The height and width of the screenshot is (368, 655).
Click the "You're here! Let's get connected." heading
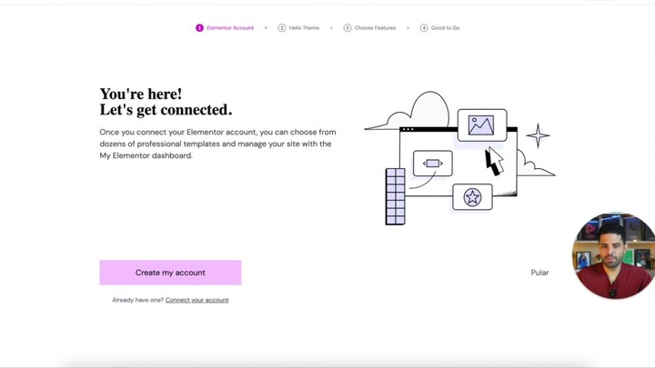[166, 102]
